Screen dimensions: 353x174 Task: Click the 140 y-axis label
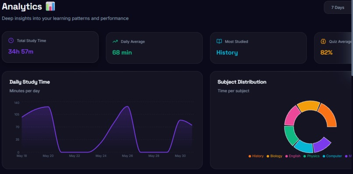[17, 103]
